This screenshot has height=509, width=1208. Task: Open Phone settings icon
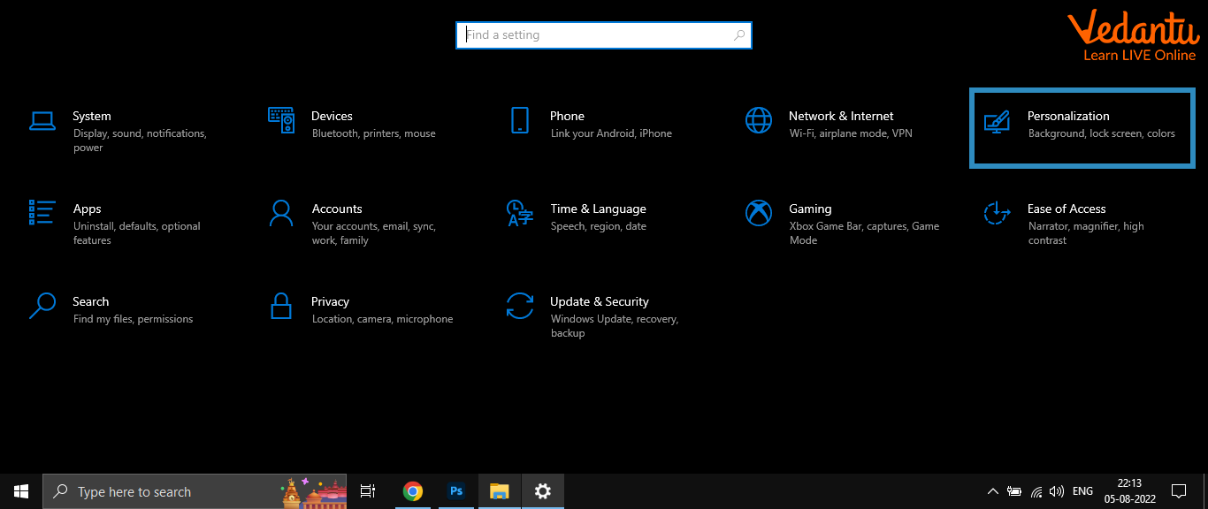coord(519,120)
